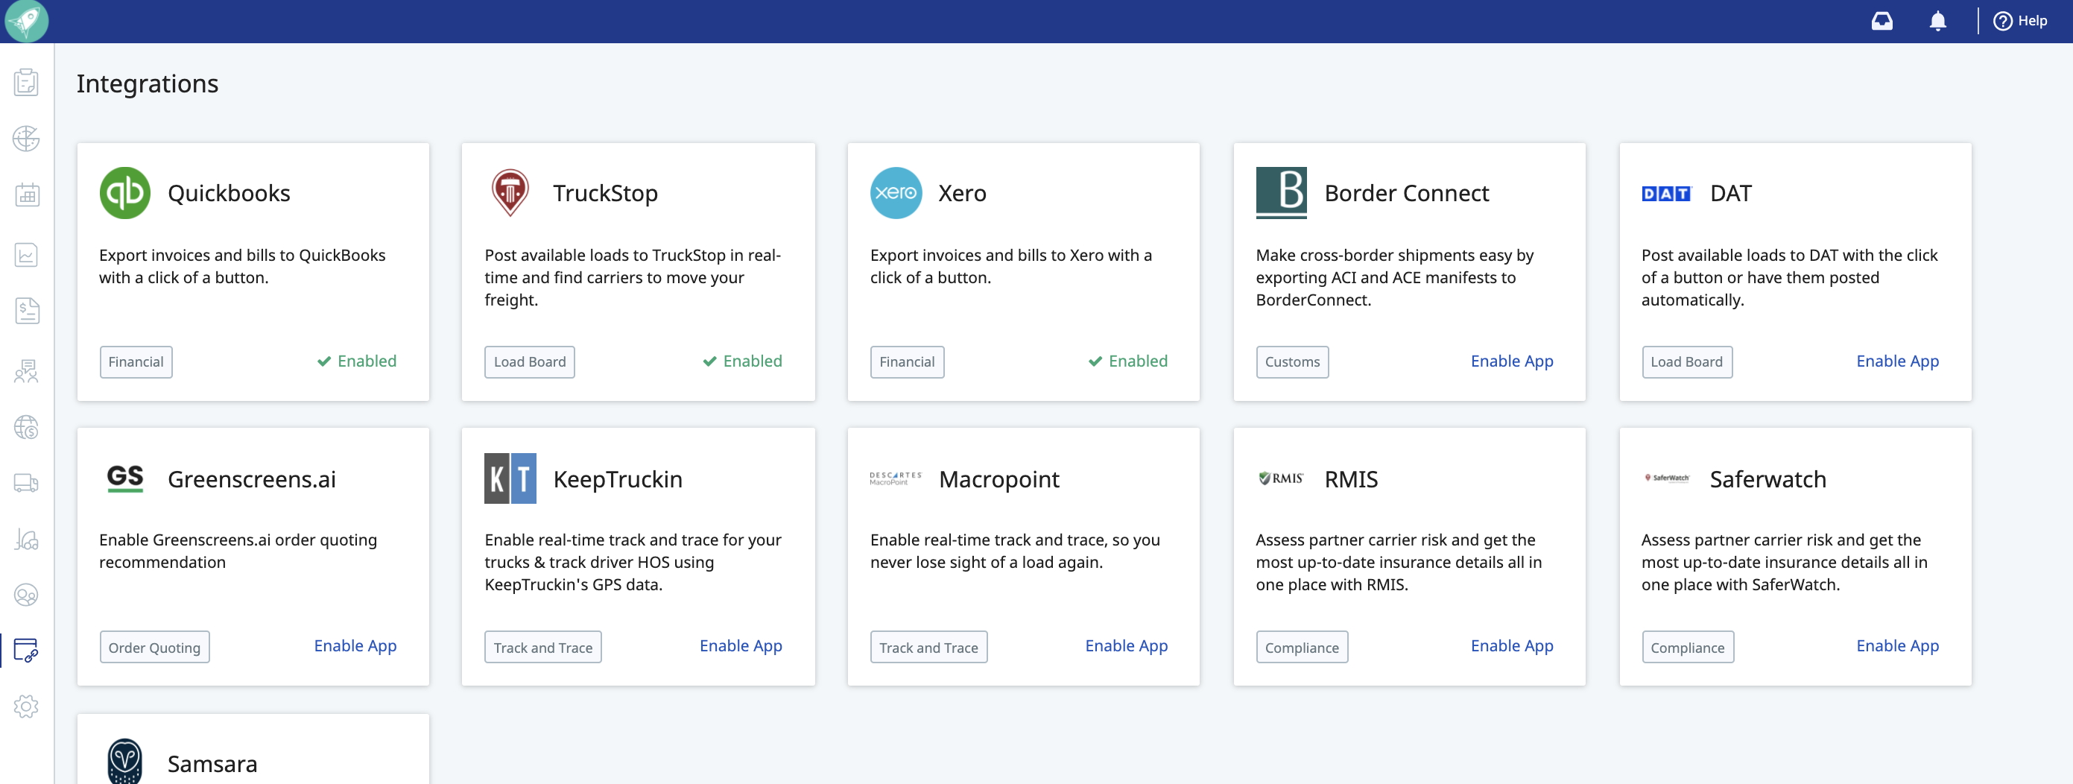Click the Border Connect logo

click(x=1281, y=193)
